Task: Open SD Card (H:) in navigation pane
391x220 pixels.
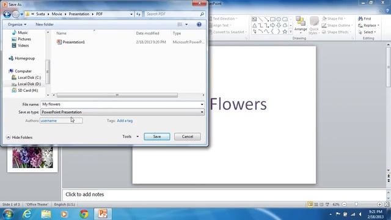Action: [x=27, y=90]
